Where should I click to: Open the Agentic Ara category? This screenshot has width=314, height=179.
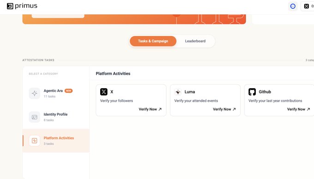(56, 93)
